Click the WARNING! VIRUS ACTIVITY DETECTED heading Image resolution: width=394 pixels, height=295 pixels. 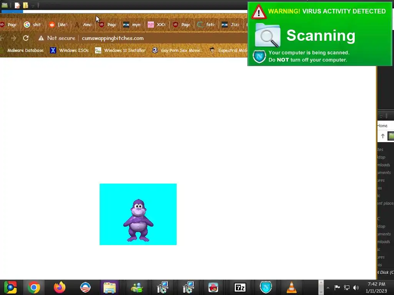(x=327, y=11)
